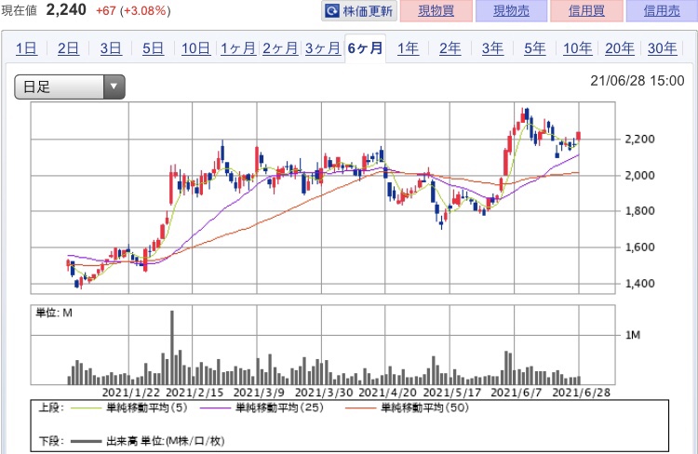
Task: Select the 5日 period tab
Action: pyautogui.click(x=153, y=48)
